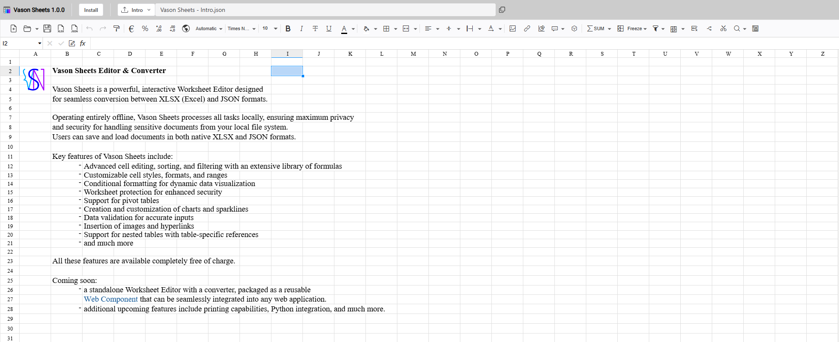
Task: Open the Times New Roman font dropdown
Action: click(x=241, y=28)
